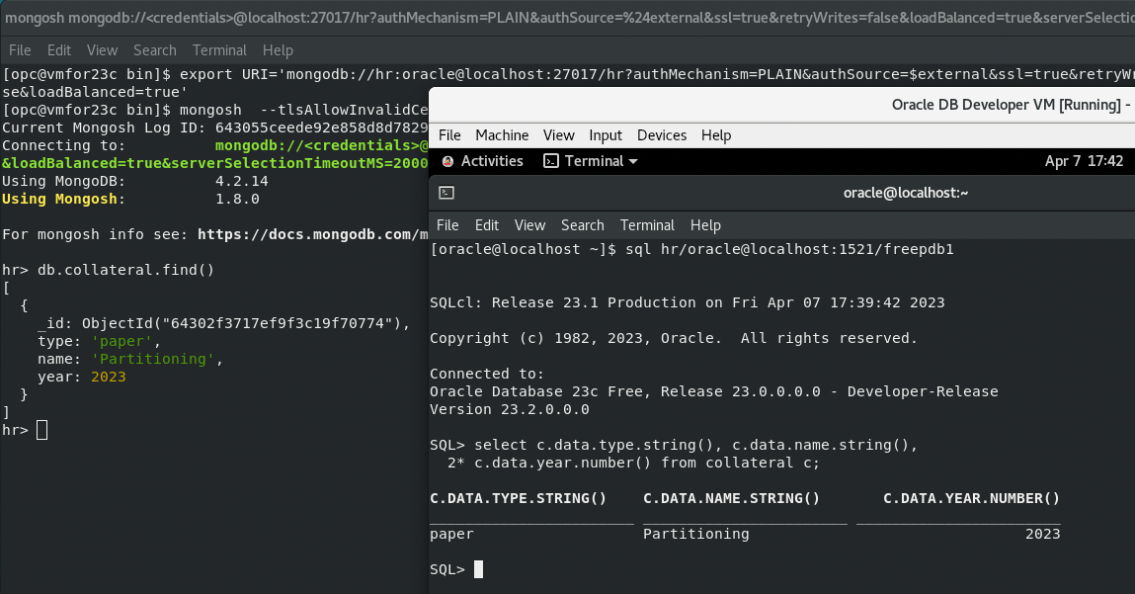Open the Input menu of the VirtualBox window

[x=606, y=135]
